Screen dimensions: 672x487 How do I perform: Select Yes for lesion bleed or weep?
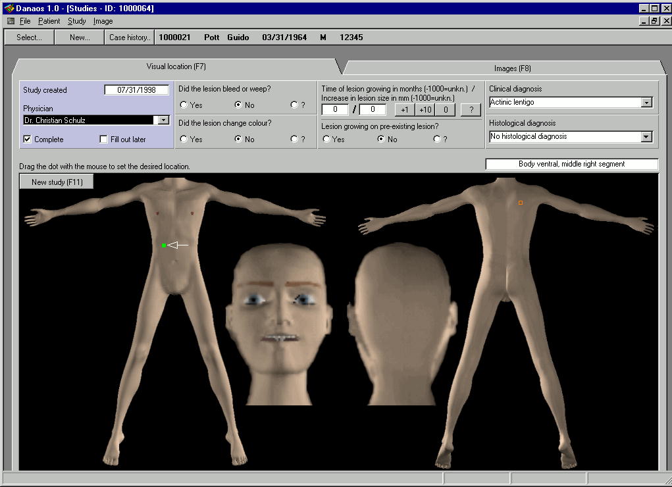pyautogui.click(x=184, y=105)
